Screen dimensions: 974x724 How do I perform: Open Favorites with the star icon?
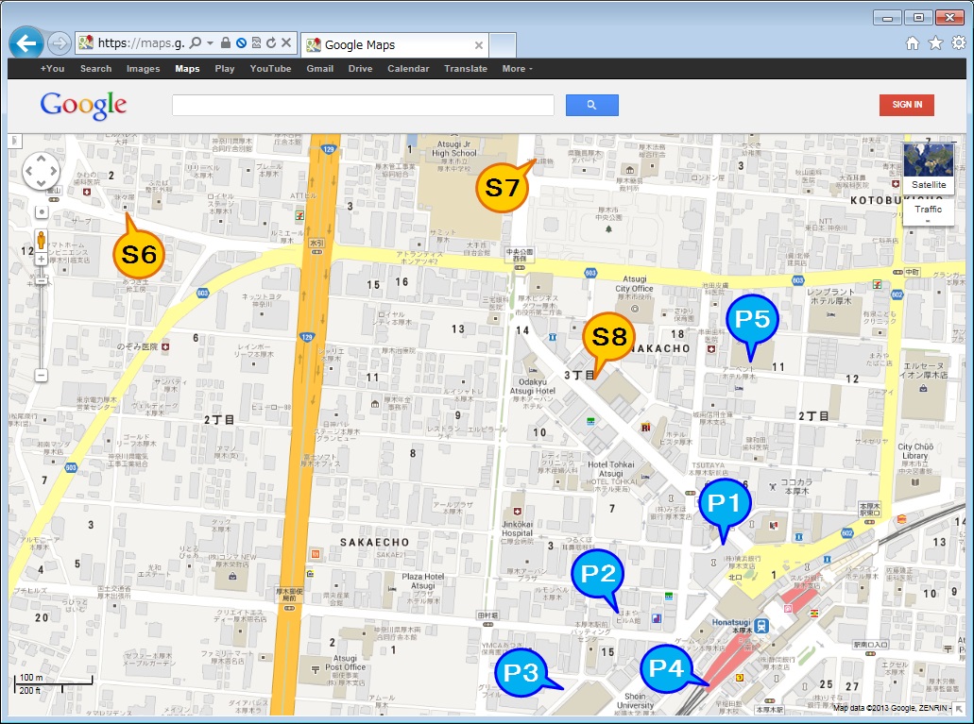(935, 42)
